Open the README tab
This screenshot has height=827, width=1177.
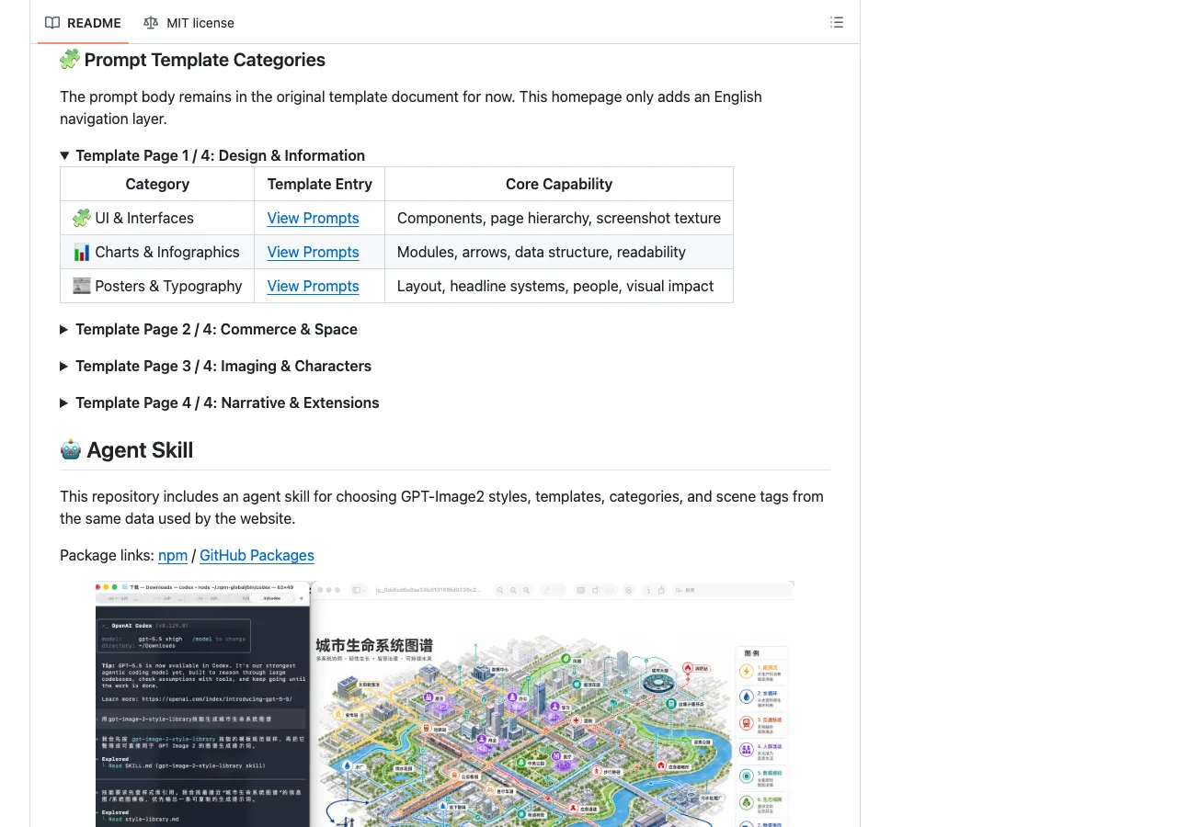(x=83, y=23)
